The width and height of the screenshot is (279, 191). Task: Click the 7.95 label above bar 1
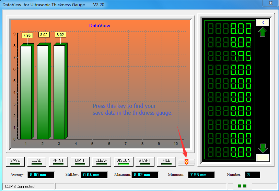tap(27, 35)
